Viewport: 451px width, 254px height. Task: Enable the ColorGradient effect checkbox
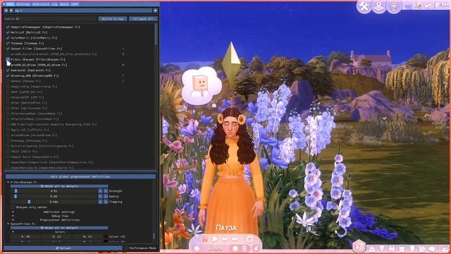8,54
